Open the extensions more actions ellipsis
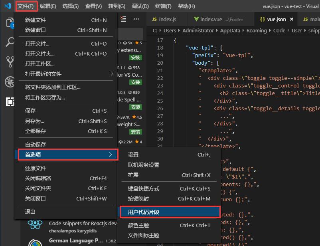 pos(136,19)
